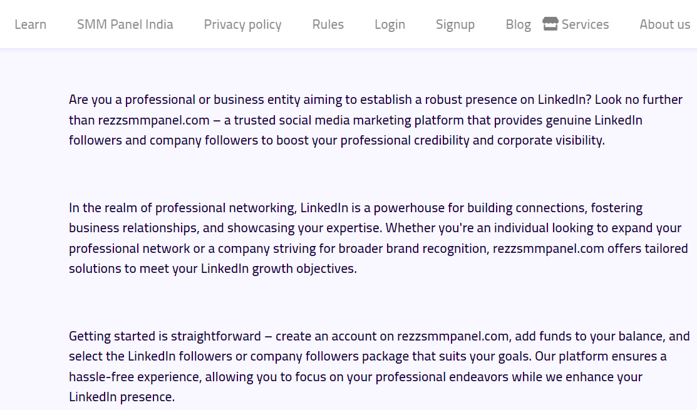This screenshot has width=697, height=410.
Task: Click the storefront icon beside Services
Action: [x=550, y=24]
